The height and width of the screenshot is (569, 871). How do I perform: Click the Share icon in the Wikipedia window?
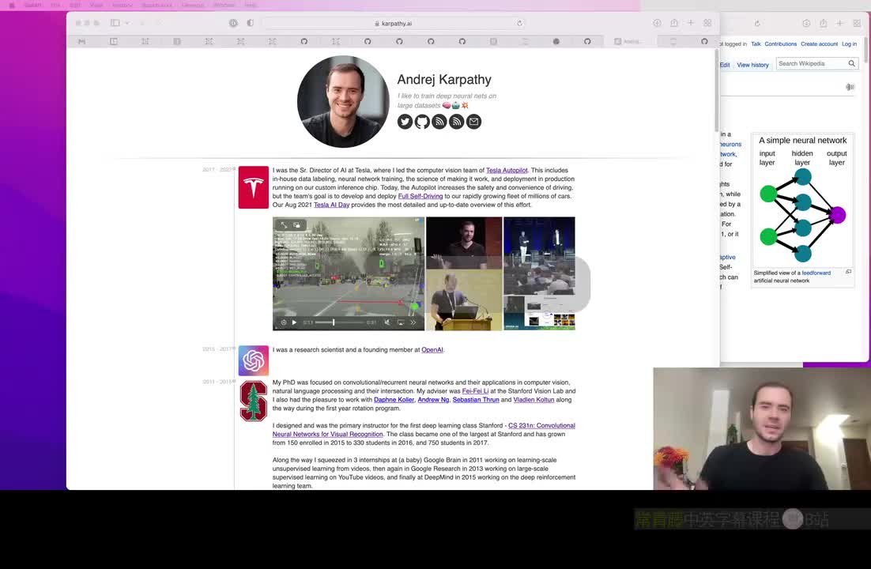point(824,23)
